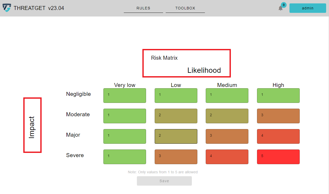The height and width of the screenshot is (194, 329).
Task: Switch to the RULES tab
Action: pyautogui.click(x=143, y=8)
